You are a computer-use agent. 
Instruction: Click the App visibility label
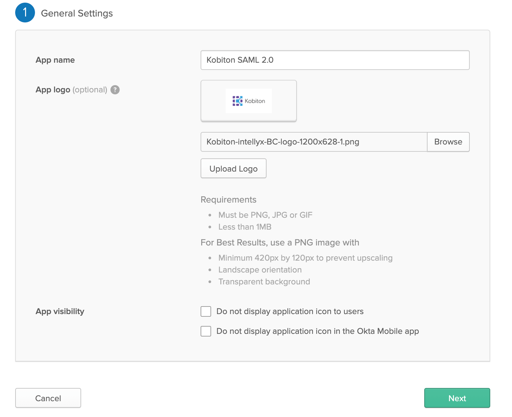point(60,311)
